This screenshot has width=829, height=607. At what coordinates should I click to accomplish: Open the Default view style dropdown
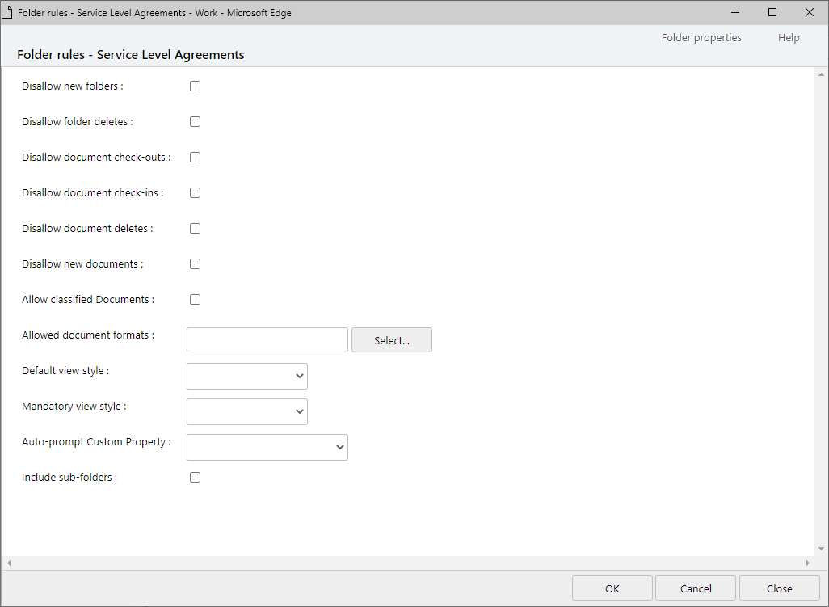click(246, 377)
